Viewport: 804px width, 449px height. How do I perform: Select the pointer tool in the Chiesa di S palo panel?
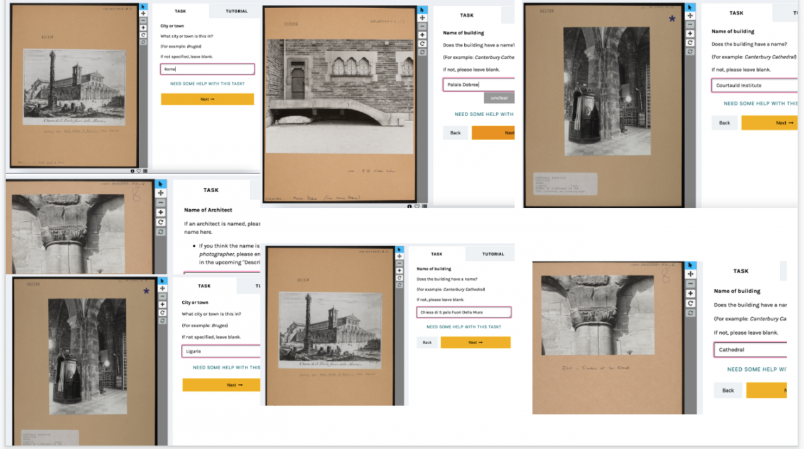(399, 249)
